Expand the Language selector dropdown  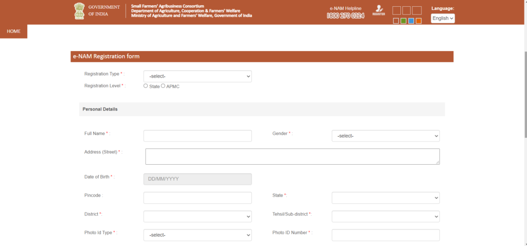point(443,18)
